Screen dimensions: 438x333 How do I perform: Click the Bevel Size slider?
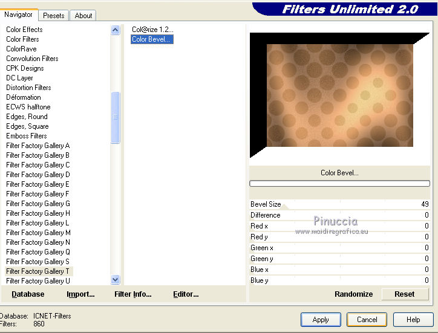[x=339, y=204]
